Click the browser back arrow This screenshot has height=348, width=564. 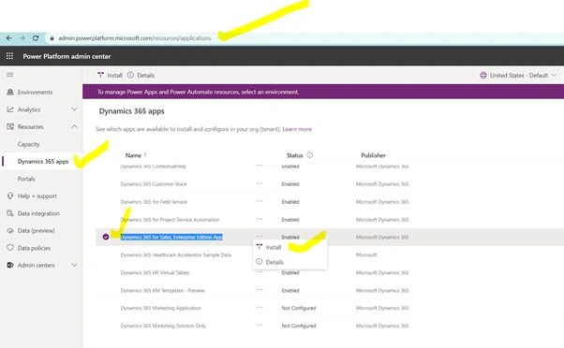[9, 38]
